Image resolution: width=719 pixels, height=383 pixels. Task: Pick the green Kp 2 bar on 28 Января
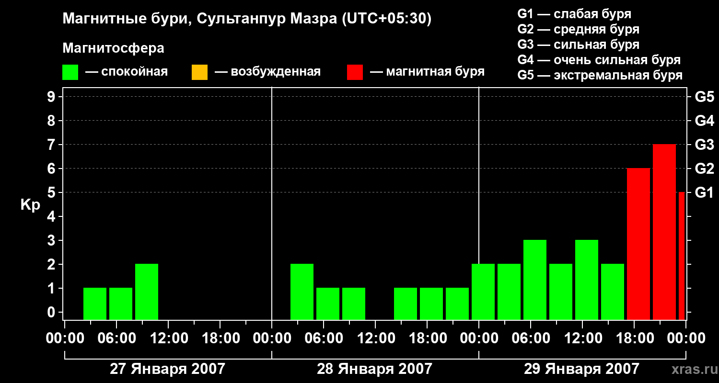(x=302, y=292)
